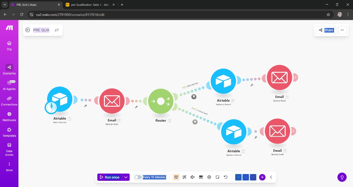Open the scenario inputs icon in the toolbar

tap(201, 177)
